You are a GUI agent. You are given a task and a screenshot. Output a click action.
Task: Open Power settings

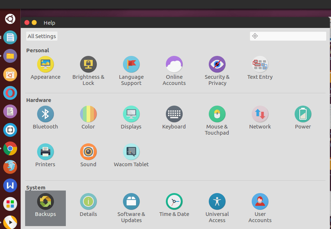pyautogui.click(x=303, y=118)
